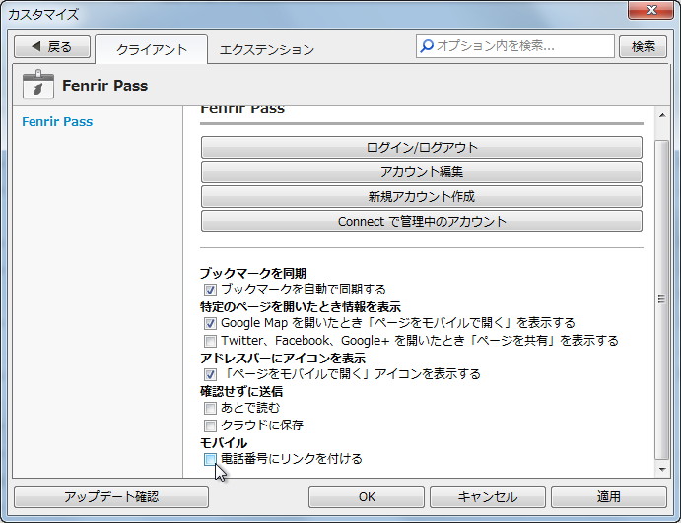Enable 電話番号にリンクを付ける checkbox

click(x=210, y=459)
